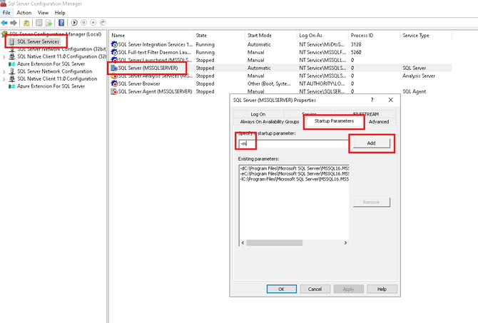Screen dimensions: 478x323
Task: Select SQL Server Services in the tree
Action: [x=38, y=41]
